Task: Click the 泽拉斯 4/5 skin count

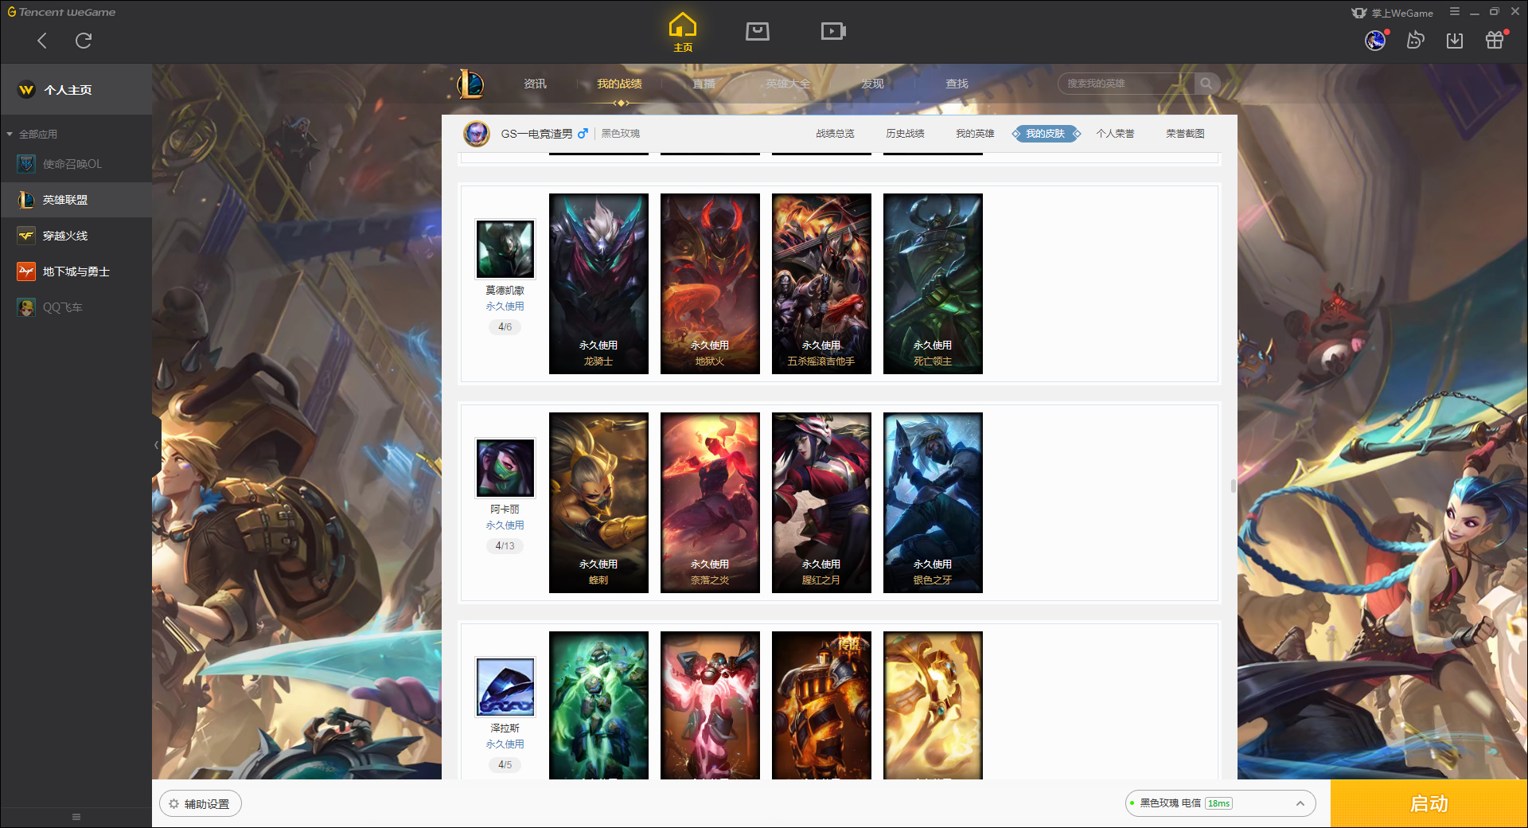Action: (x=505, y=765)
